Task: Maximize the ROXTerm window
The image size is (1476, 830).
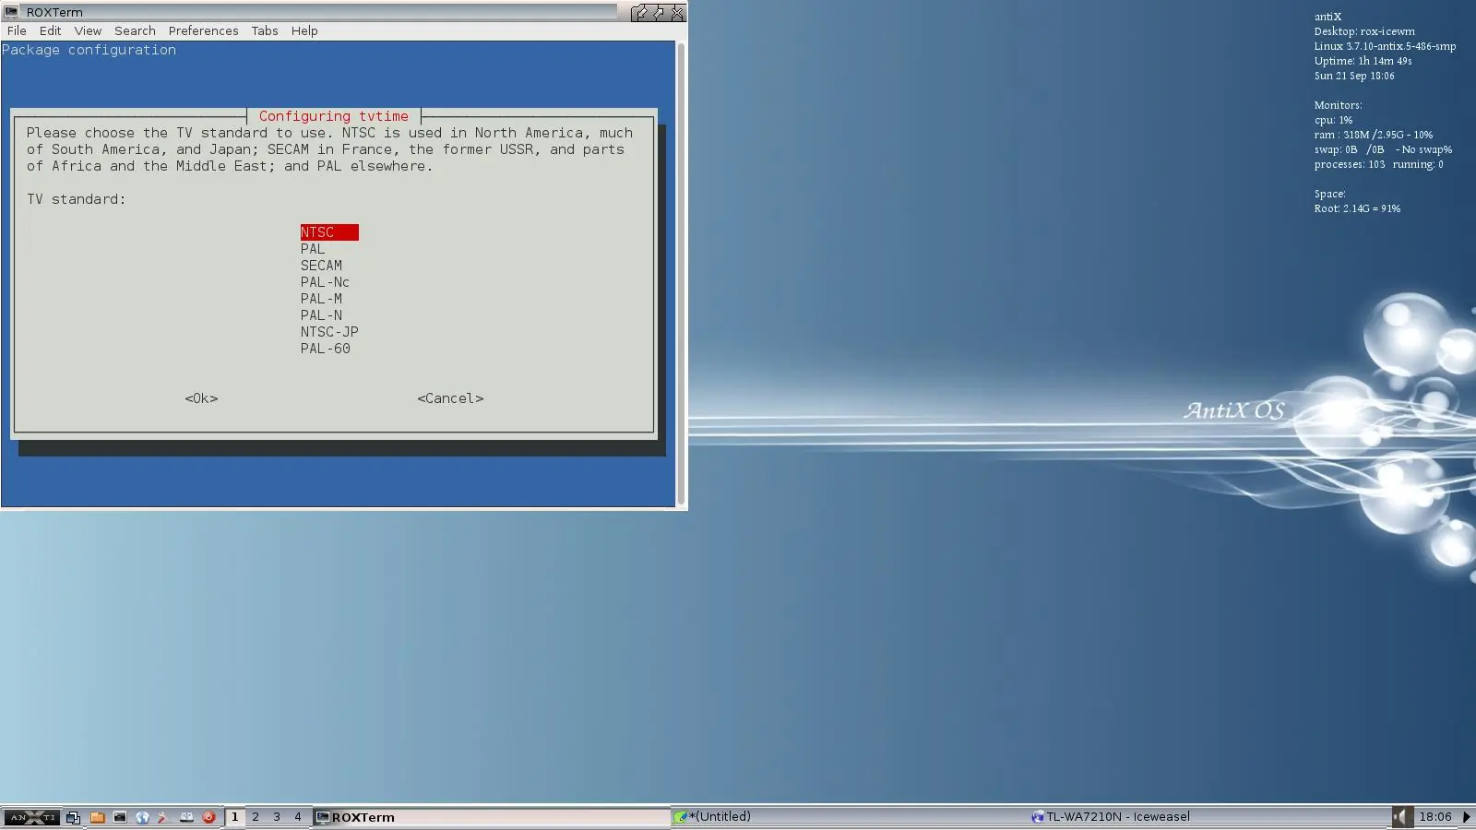Action: (659, 12)
